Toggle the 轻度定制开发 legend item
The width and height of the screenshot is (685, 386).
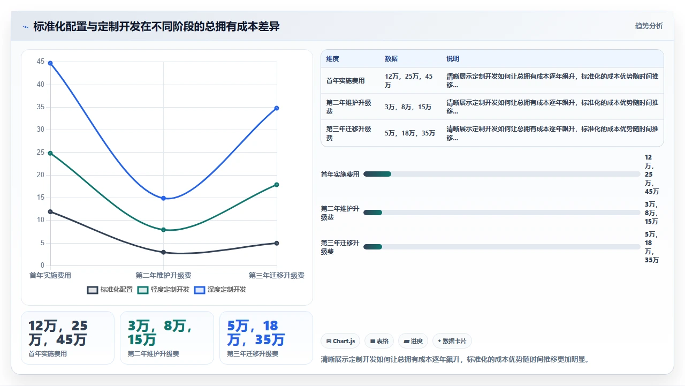click(x=164, y=290)
